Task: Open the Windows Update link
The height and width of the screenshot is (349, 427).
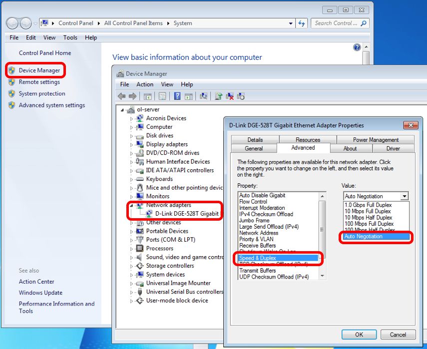Action: [x=40, y=293]
